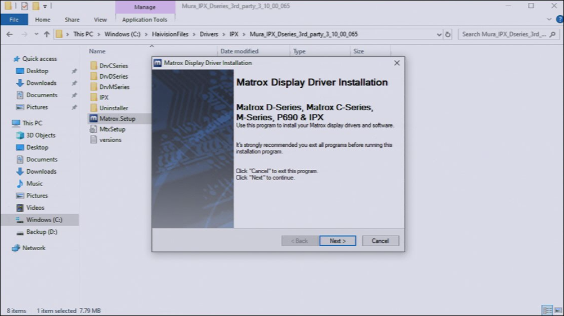564x316 pixels.
Task: Click the Up folder arrow icon
Action: tap(47, 34)
